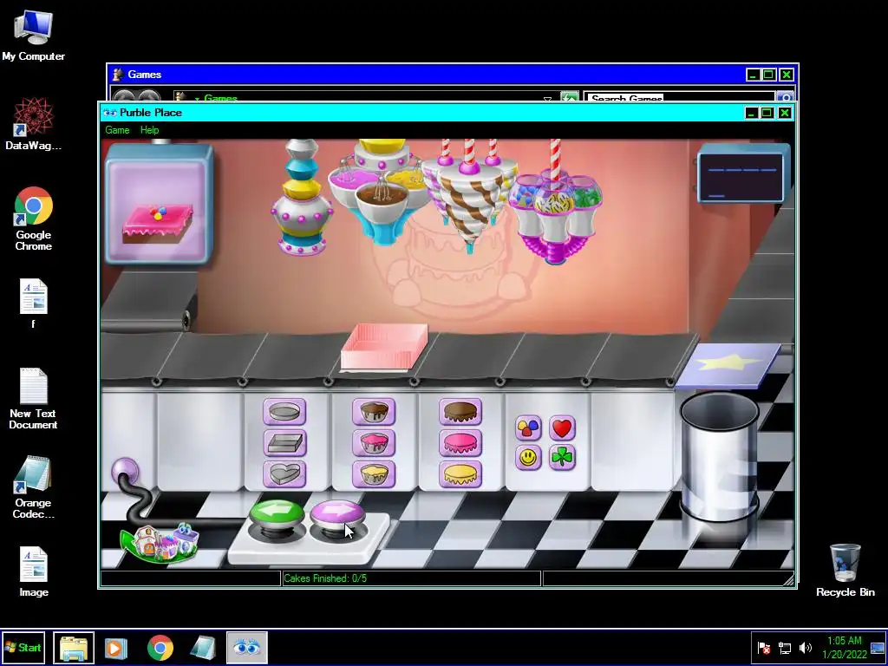
Task: Click the volume icon in system tray
Action: 805,647
